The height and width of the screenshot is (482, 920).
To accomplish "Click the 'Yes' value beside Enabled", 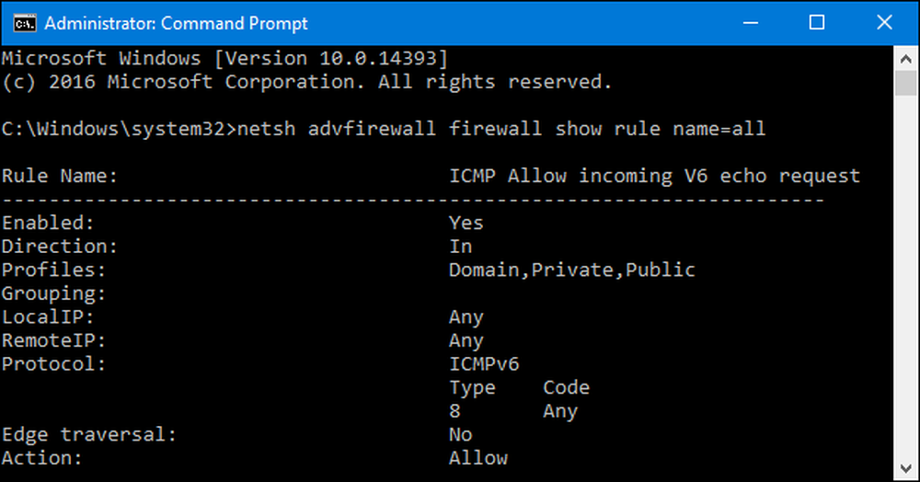I will tap(466, 223).
